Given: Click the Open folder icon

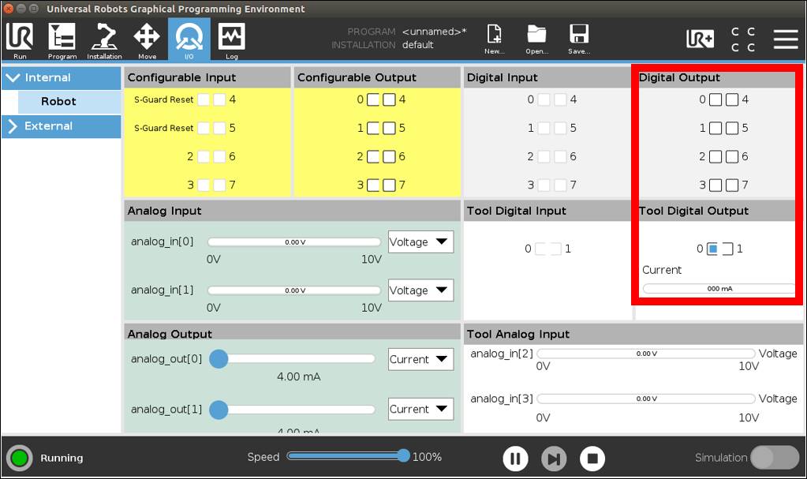Looking at the screenshot, I should (x=536, y=39).
